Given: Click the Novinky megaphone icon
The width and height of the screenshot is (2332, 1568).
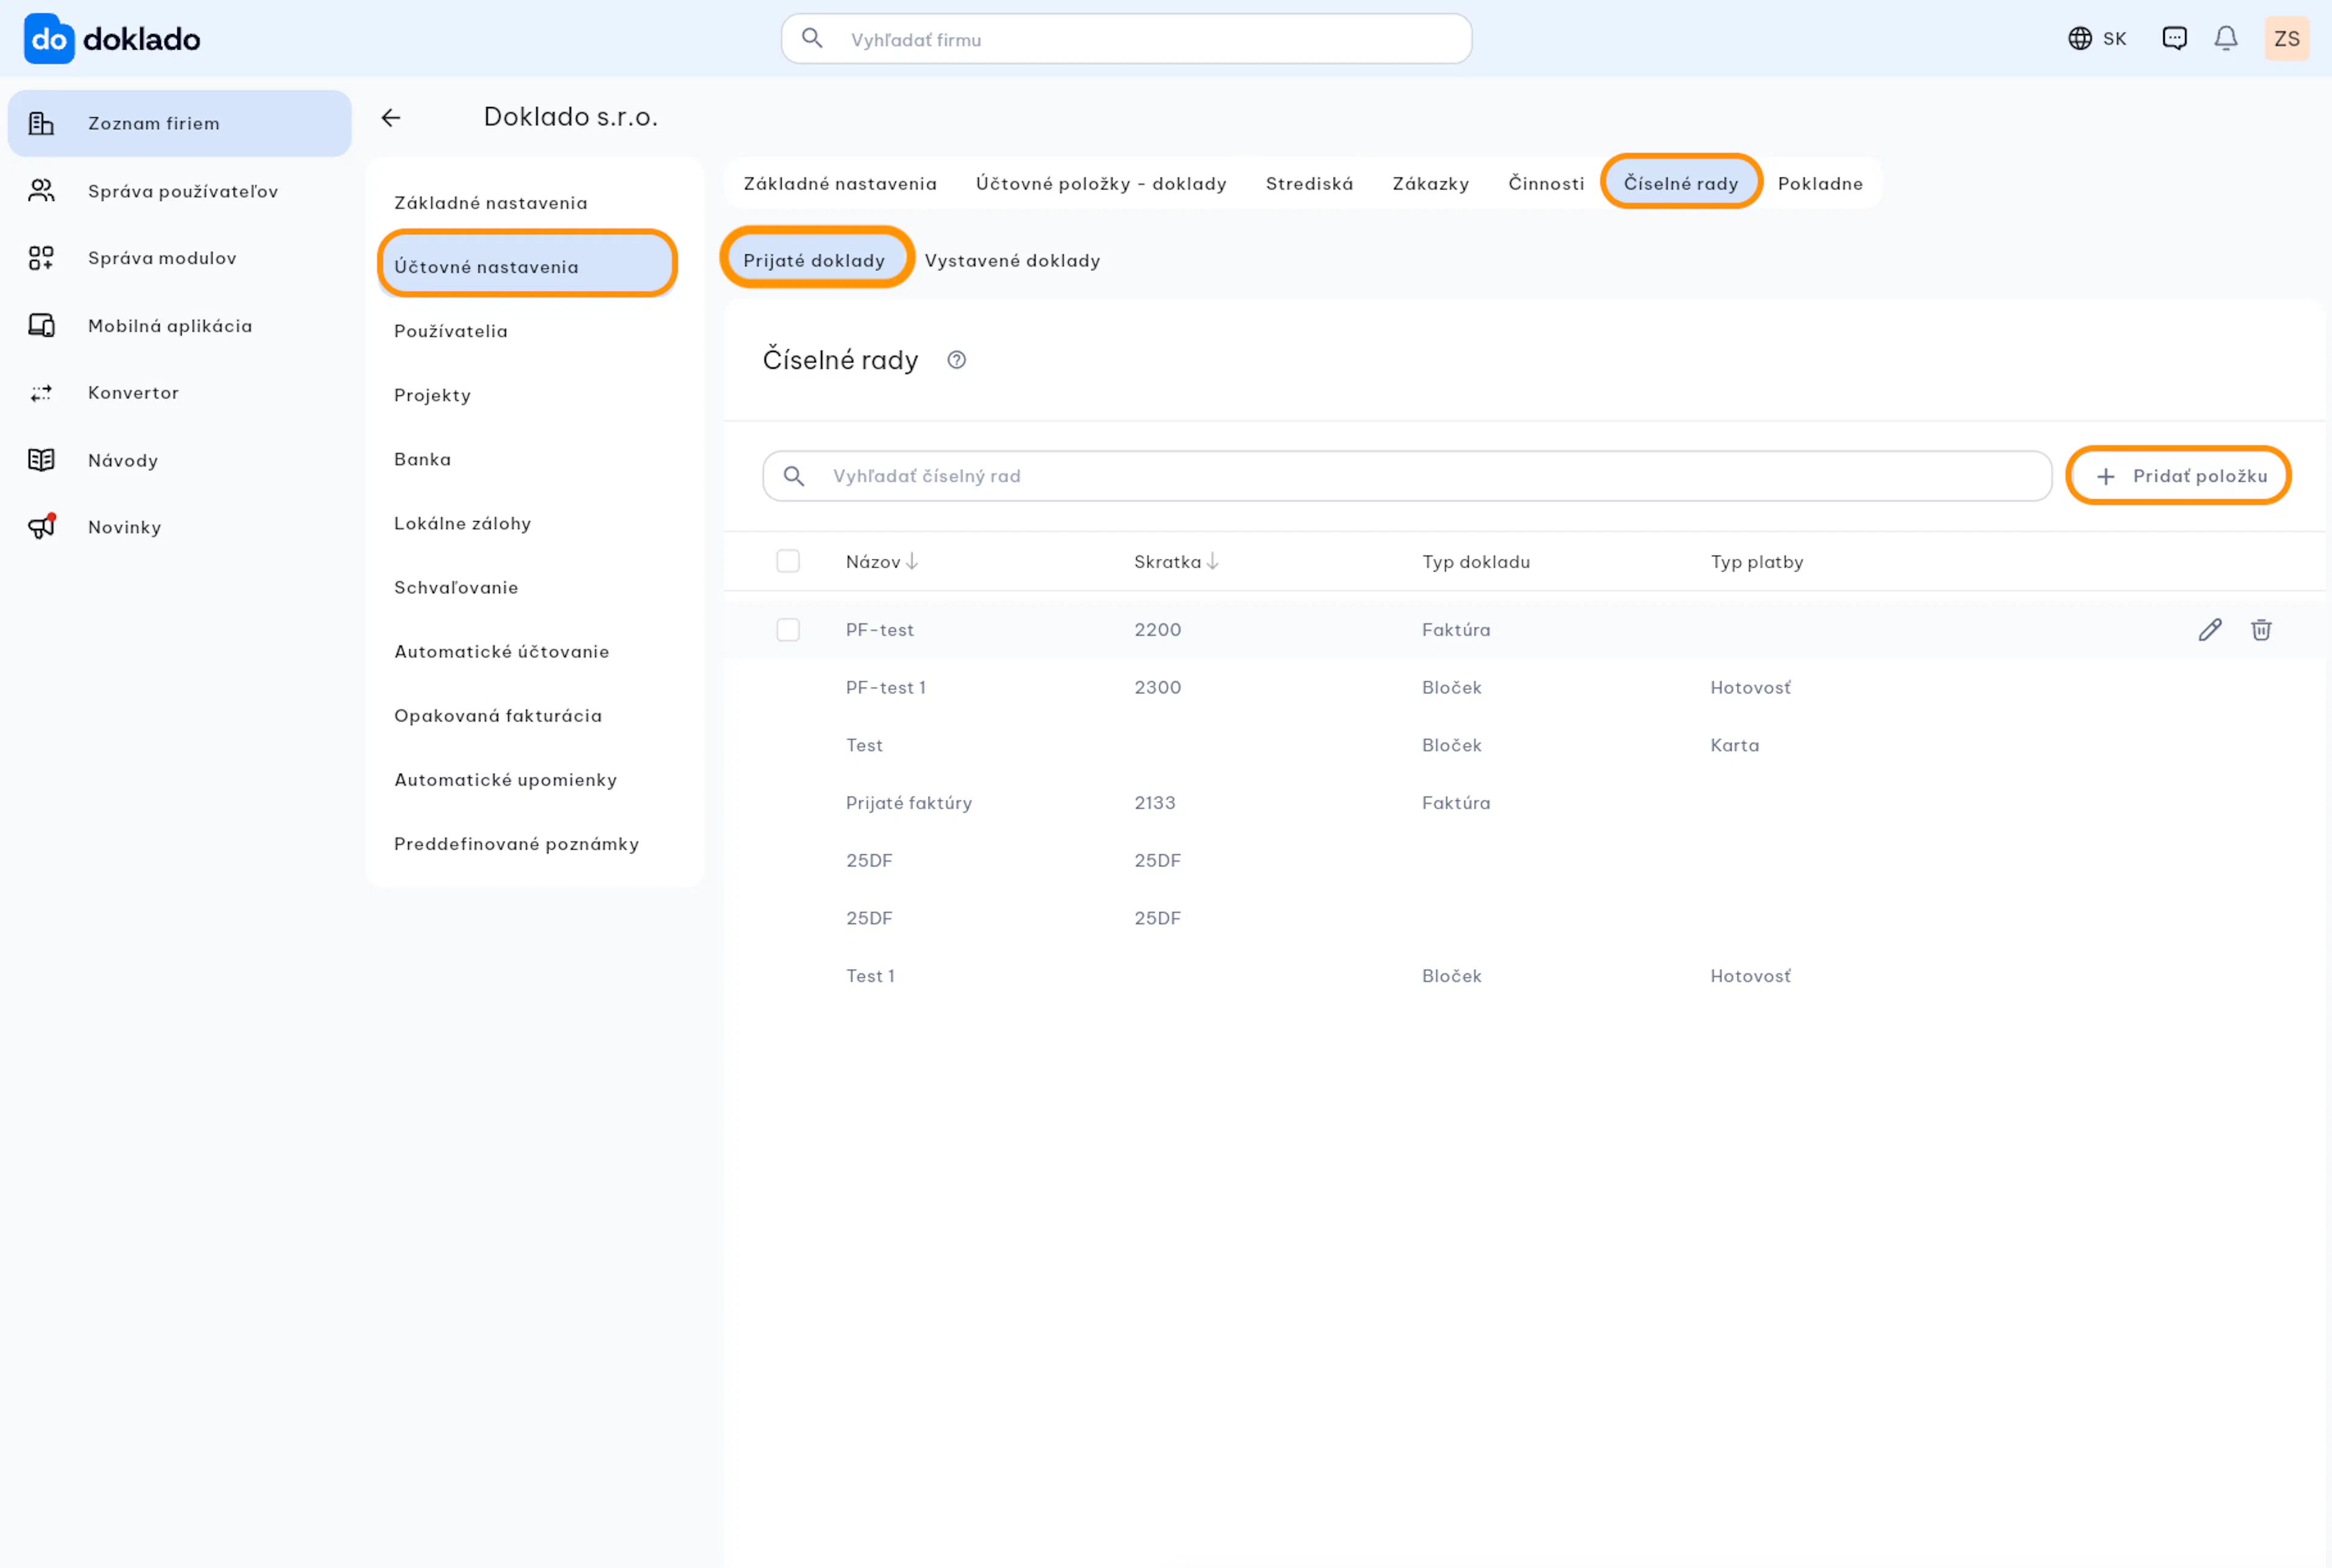Looking at the screenshot, I should [41, 527].
